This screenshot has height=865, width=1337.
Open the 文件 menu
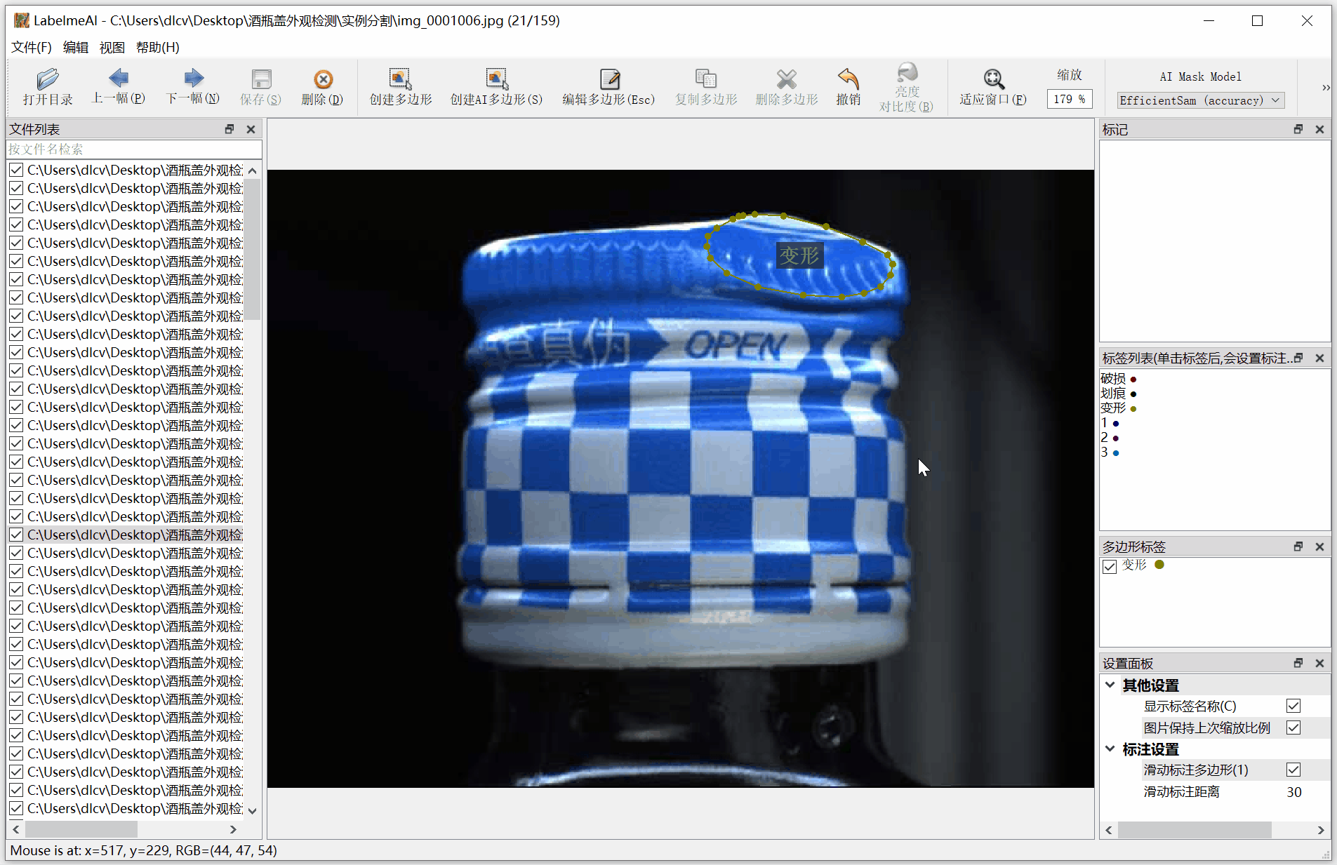tap(32, 47)
